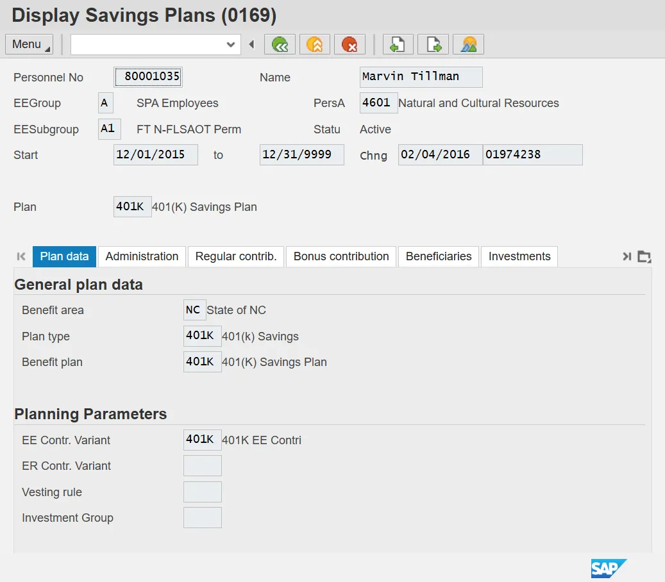Viewport: 665px width, 582px height.
Task: Switch to the Administration tab
Action: [x=142, y=256]
